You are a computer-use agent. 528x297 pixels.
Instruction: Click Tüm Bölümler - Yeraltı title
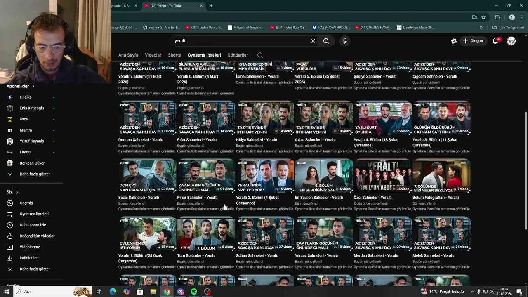[196, 256]
